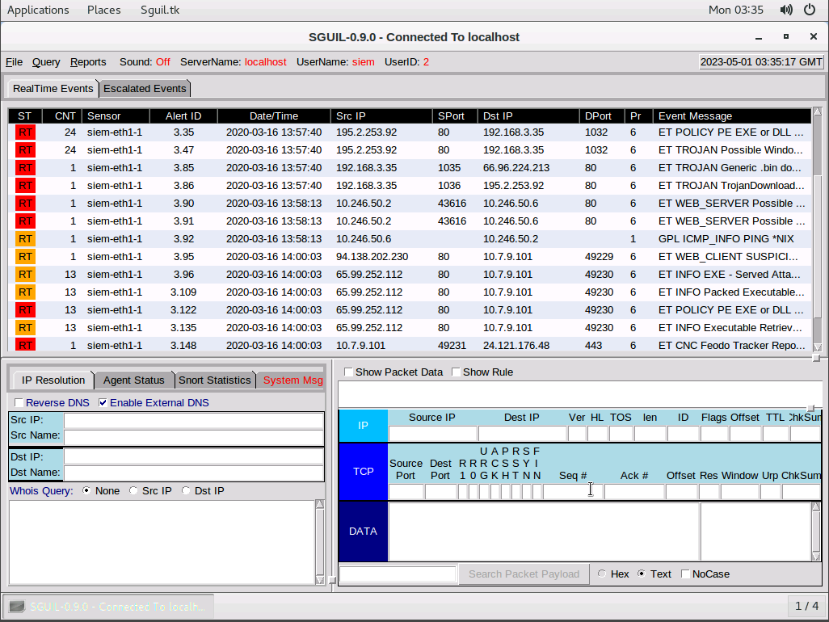
Task: Click the GMT date-time display
Action: [x=761, y=62]
